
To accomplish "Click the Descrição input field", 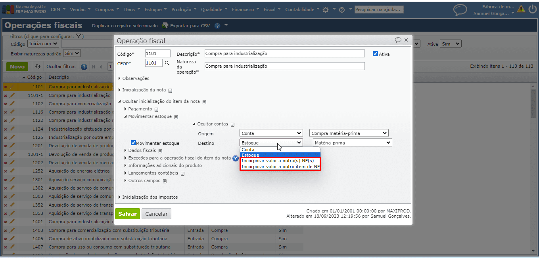I will coord(284,53).
